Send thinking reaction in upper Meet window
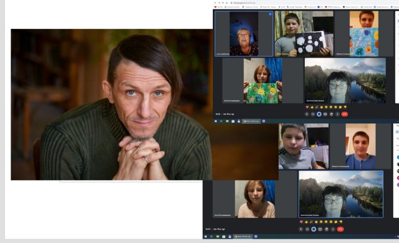This screenshot has height=243, width=399. [x=340, y=107]
